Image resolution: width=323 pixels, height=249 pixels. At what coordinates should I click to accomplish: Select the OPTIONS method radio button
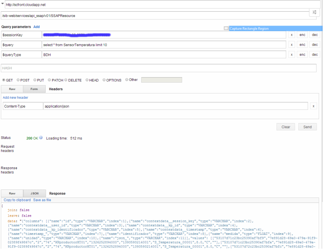point(104,80)
